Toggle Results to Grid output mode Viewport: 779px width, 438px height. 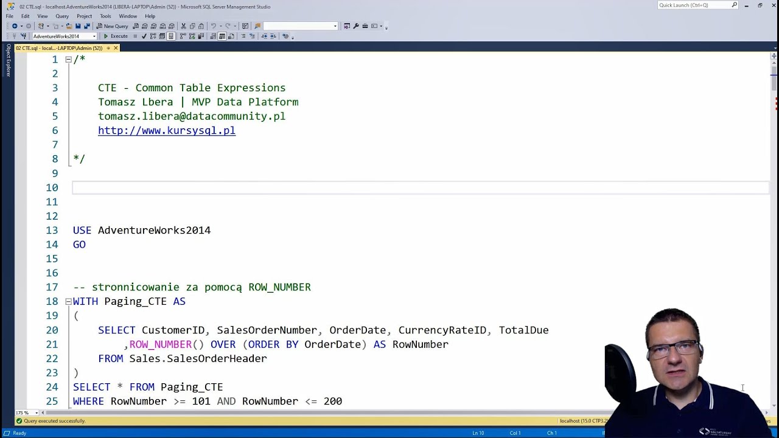[x=222, y=36]
